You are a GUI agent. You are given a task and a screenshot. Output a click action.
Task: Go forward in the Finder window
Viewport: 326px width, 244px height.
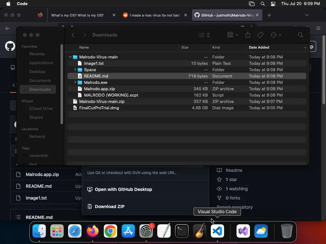[84, 35]
